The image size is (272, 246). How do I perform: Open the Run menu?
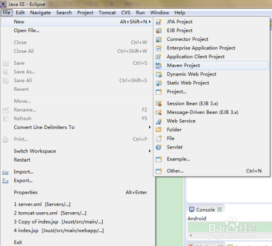(140, 13)
